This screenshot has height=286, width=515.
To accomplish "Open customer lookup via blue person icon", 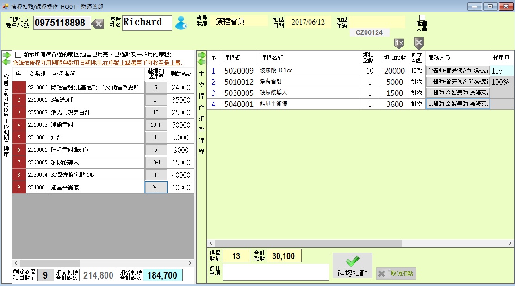I will click(181, 23).
